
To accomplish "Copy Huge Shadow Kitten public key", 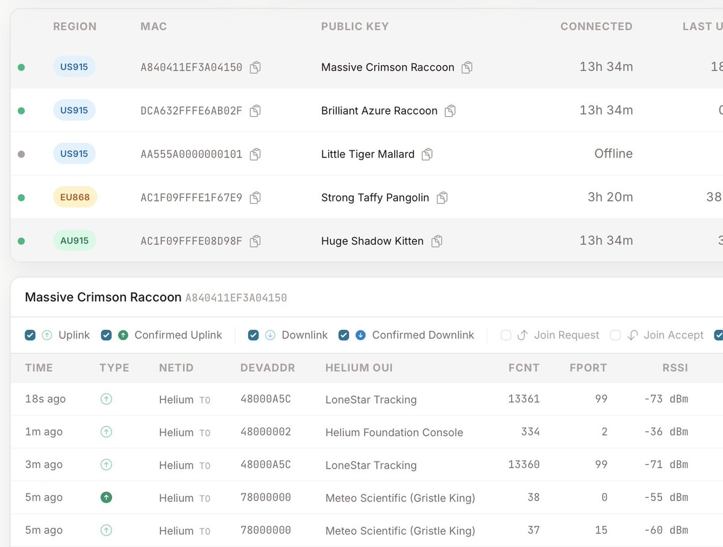I will [437, 241].
